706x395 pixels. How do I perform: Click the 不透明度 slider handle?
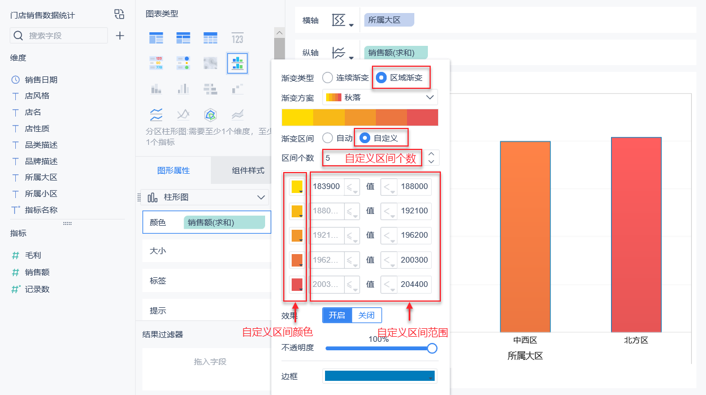click(x=432, y=348)
